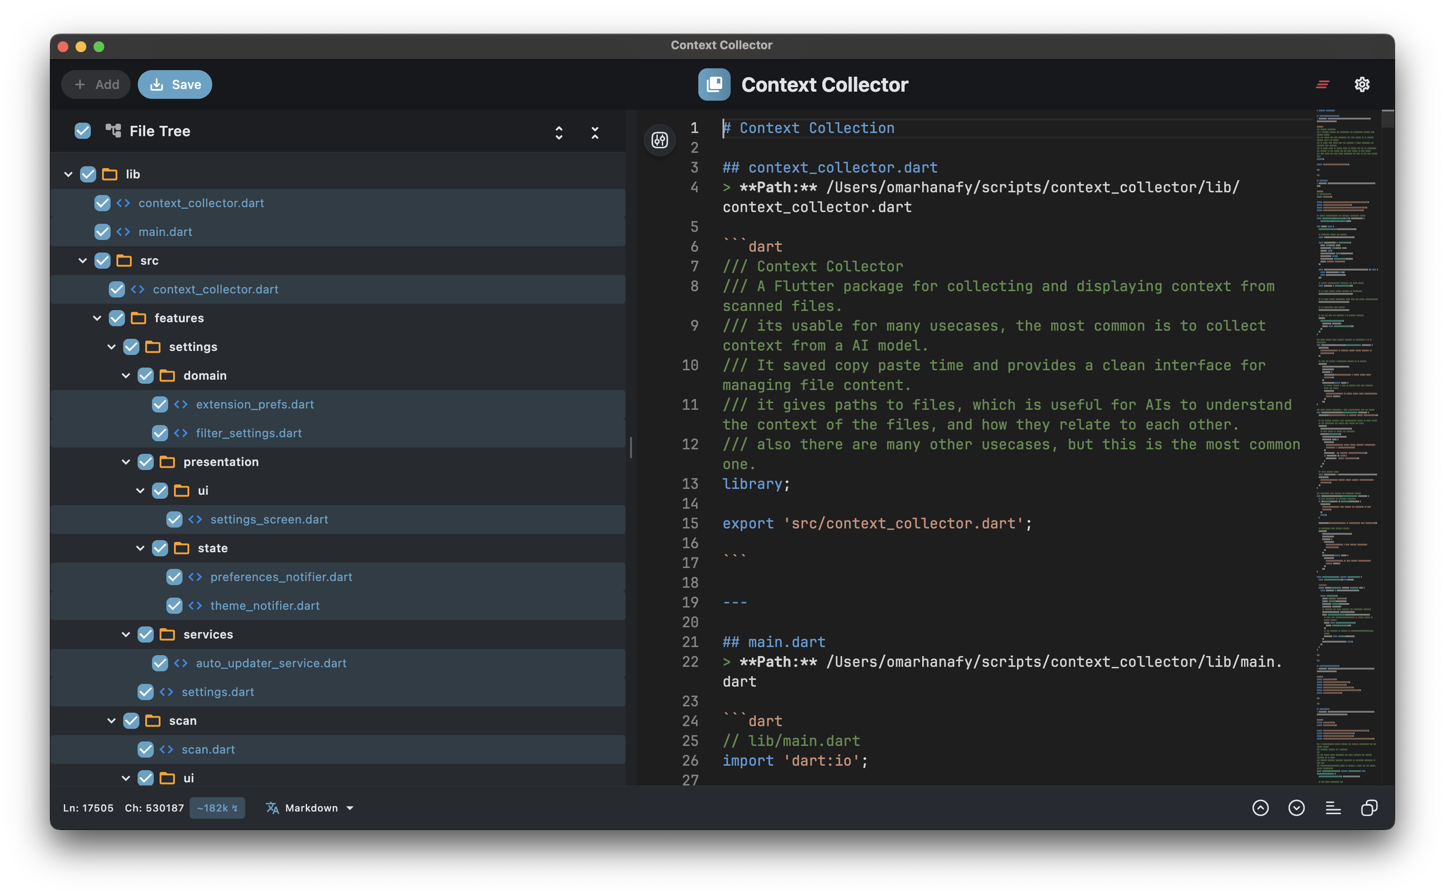Select auto_updater_service.dart file

tap(271, 663)
